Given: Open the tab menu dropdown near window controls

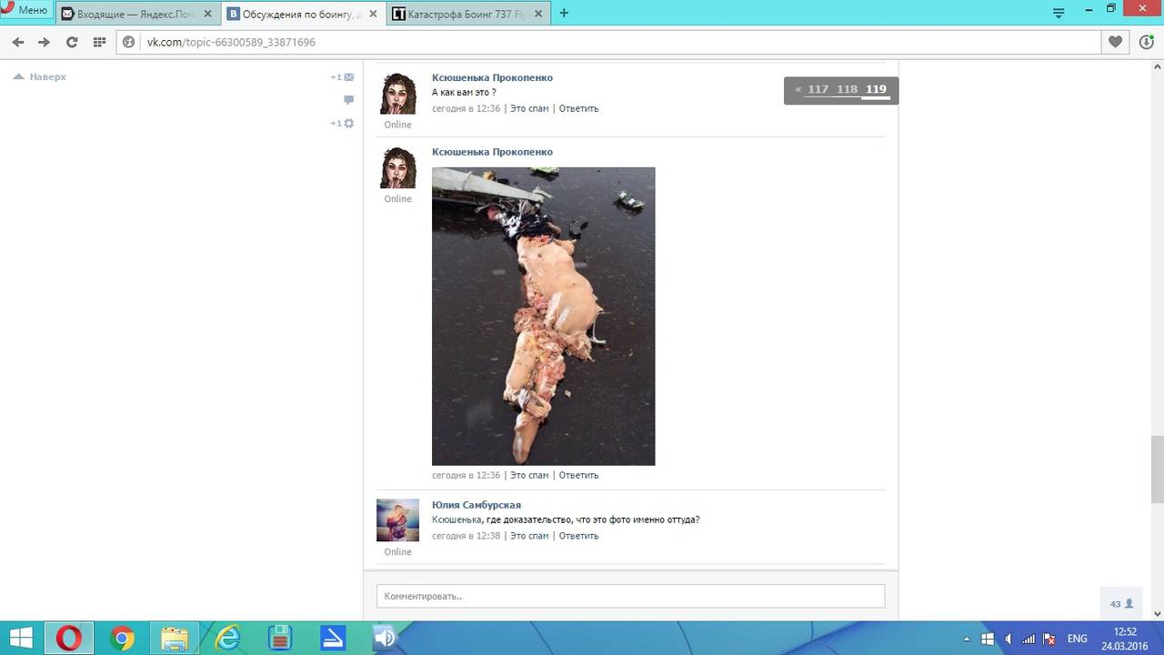Looking at the screenshot, I should point(1059,13).
